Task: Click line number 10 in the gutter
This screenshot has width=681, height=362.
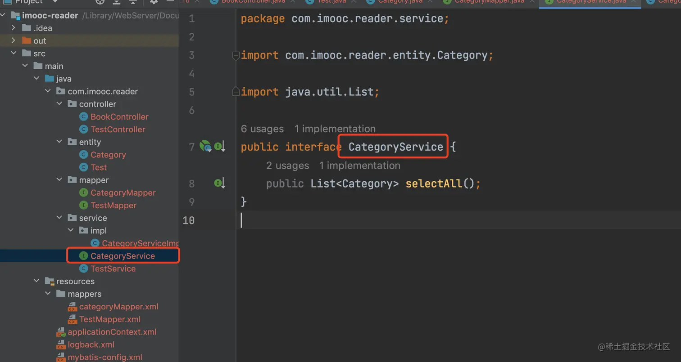Action: [189, 220]
